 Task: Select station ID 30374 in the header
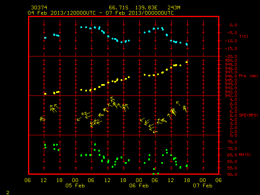[x=39, y=8]
